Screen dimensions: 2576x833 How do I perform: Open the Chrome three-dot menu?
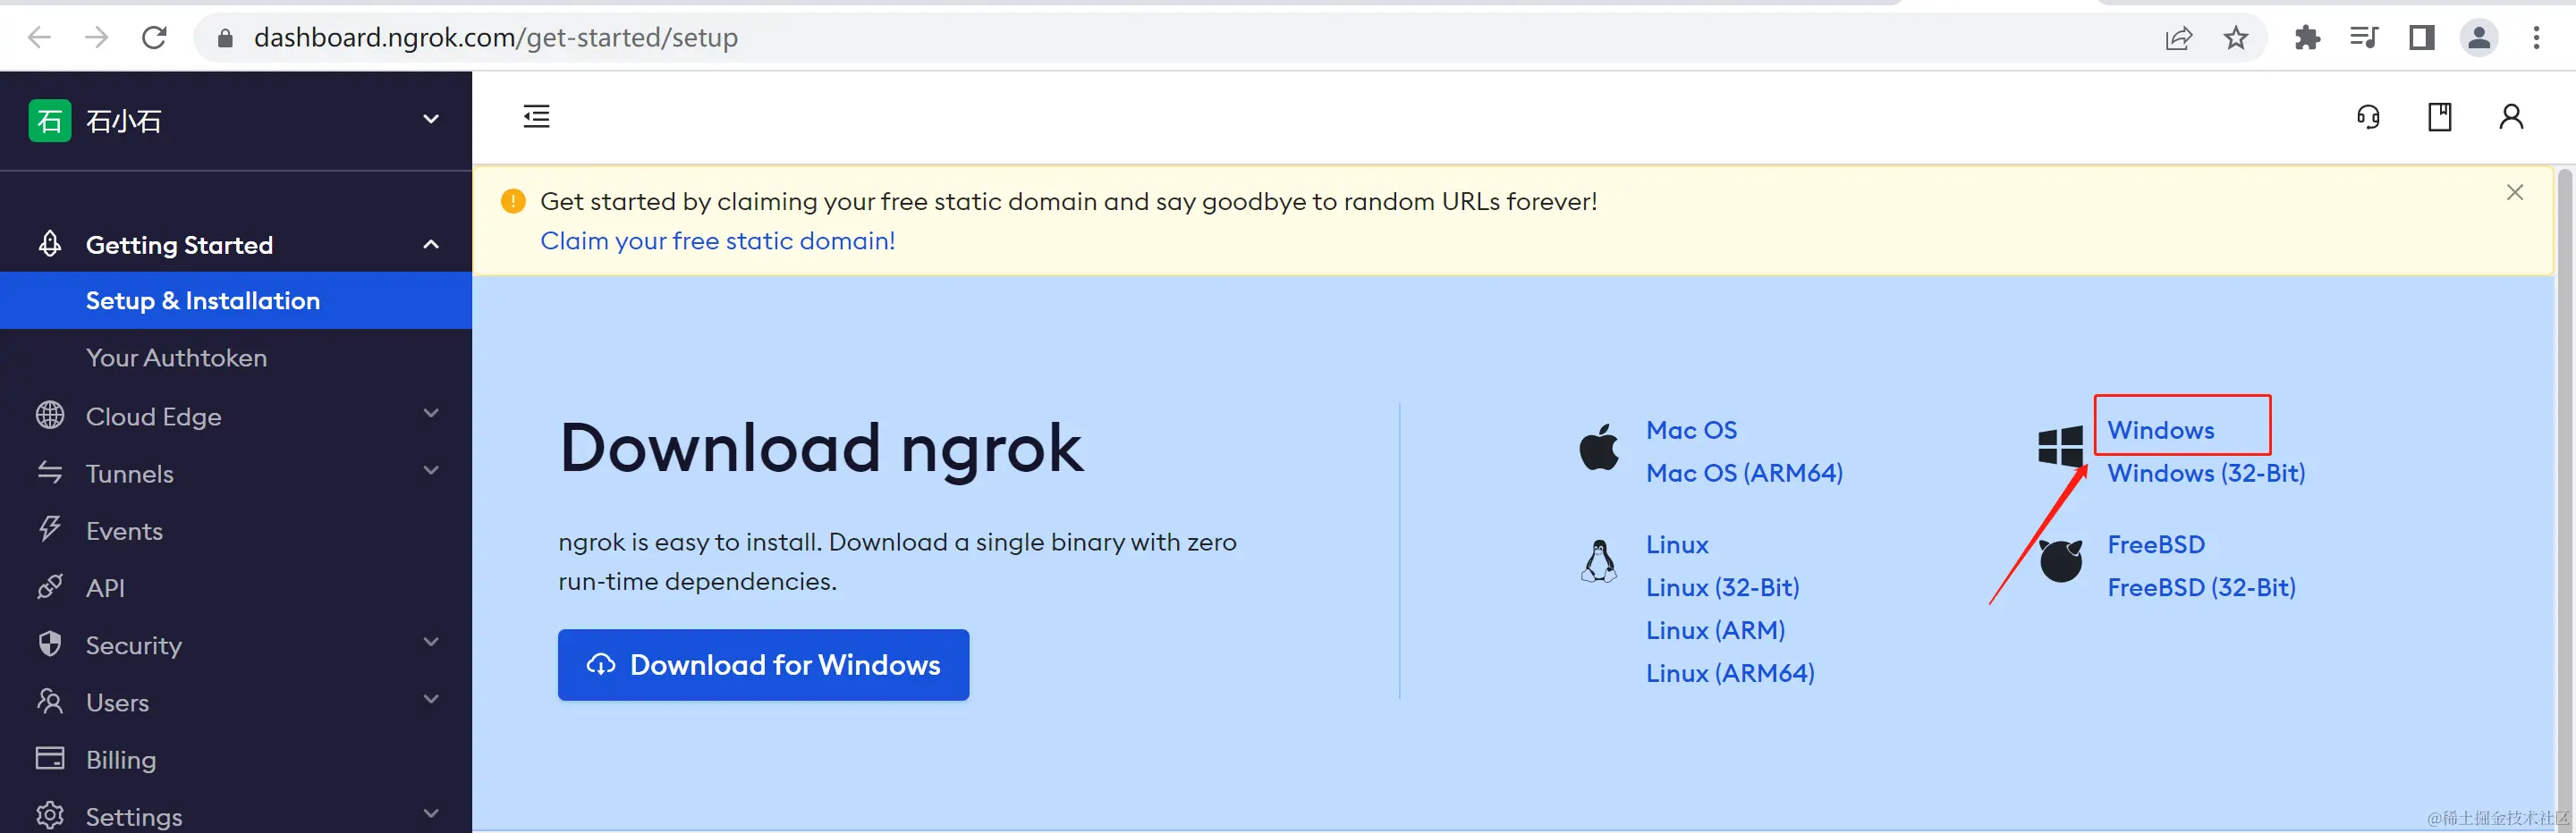(2536, 38)
